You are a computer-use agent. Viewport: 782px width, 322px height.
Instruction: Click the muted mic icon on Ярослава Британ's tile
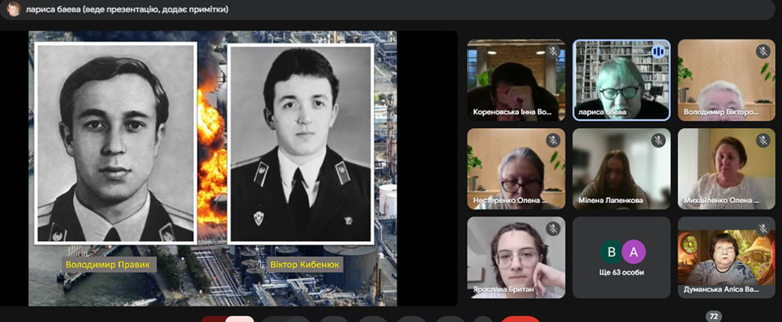[x=553, y=229]
